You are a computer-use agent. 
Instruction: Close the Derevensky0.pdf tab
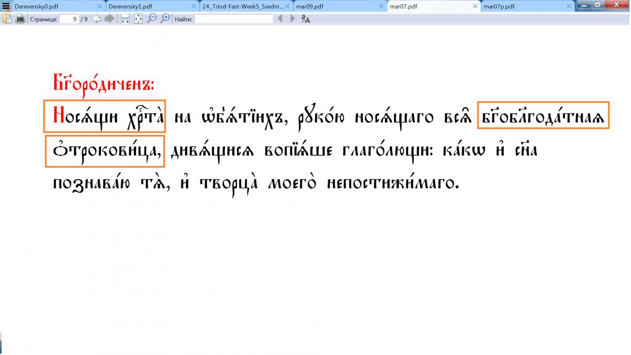(100, 7)
